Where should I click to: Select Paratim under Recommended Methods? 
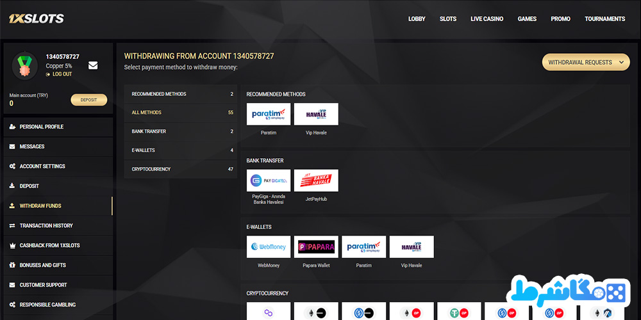tap(269, 115)
